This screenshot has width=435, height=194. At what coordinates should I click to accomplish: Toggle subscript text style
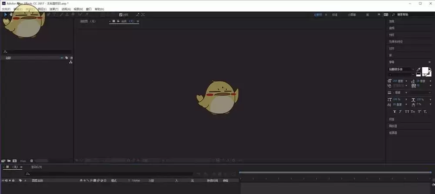425,112
